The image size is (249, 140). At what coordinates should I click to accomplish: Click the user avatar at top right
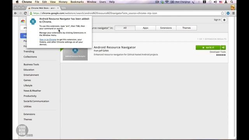[233, 7]
